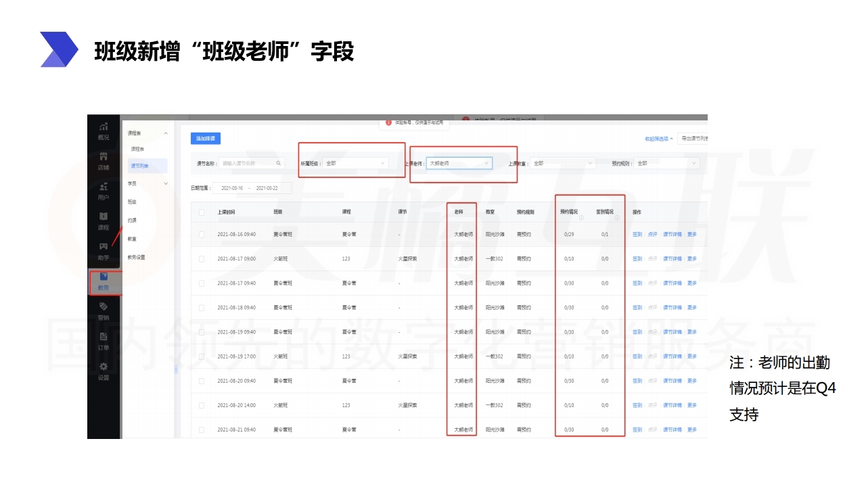Expand the 预约规则 dropdown

[x=666, y=163]
